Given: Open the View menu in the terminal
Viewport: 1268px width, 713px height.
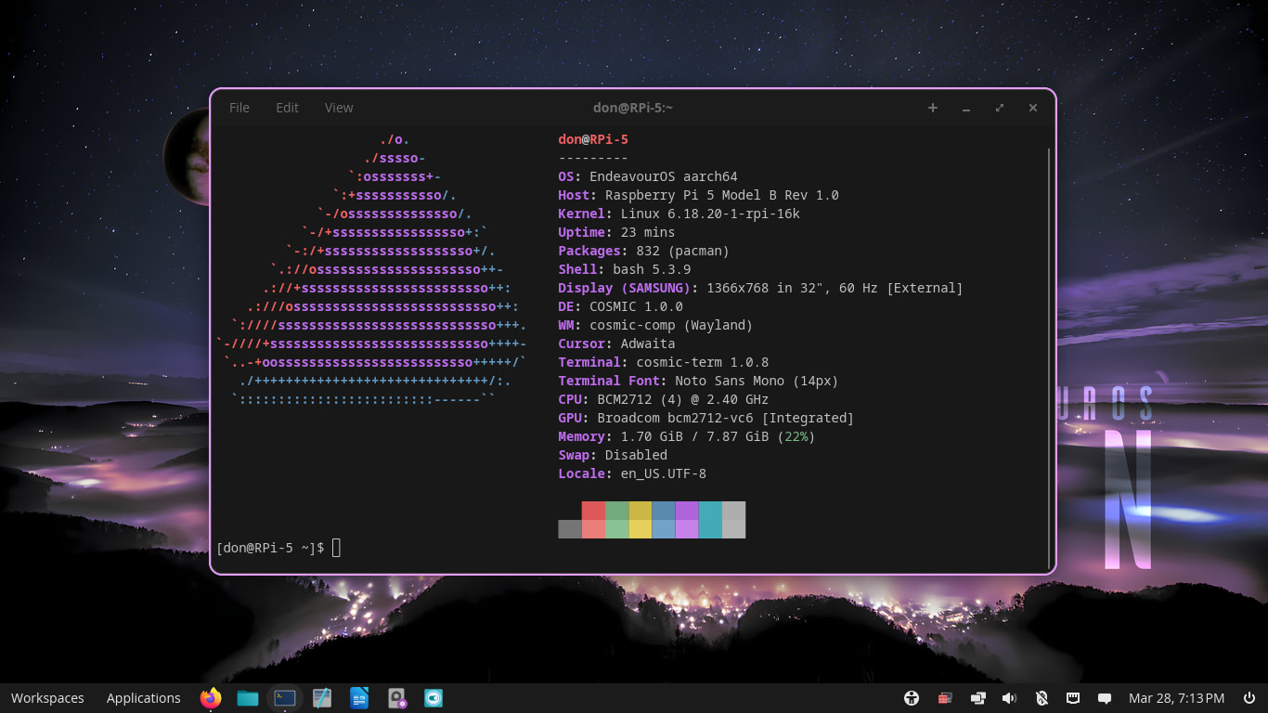Looking at the screenshot, I should tap(339, 108).
